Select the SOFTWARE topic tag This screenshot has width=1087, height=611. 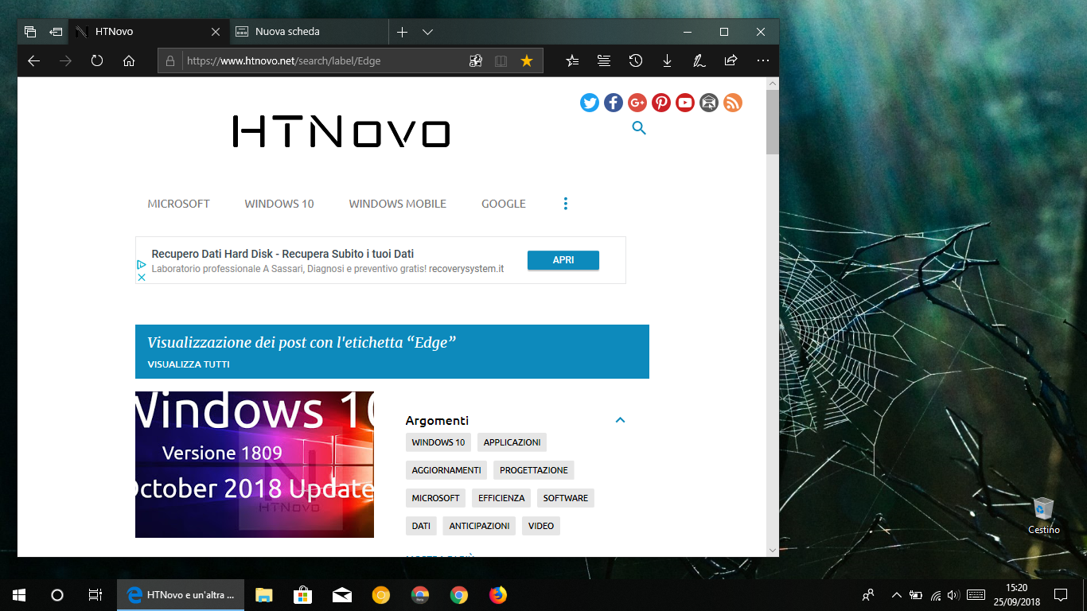tap(566, 498)
